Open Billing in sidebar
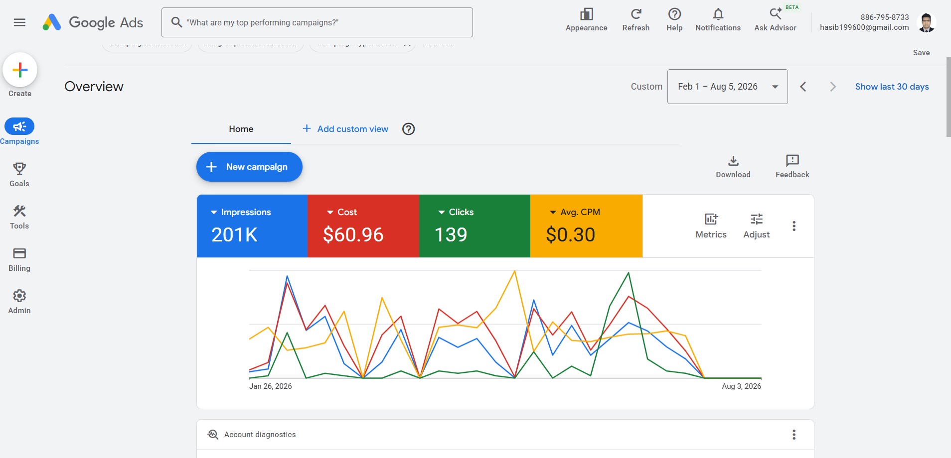951x458 pixels. pyautogui.click(x=19, y=259)
